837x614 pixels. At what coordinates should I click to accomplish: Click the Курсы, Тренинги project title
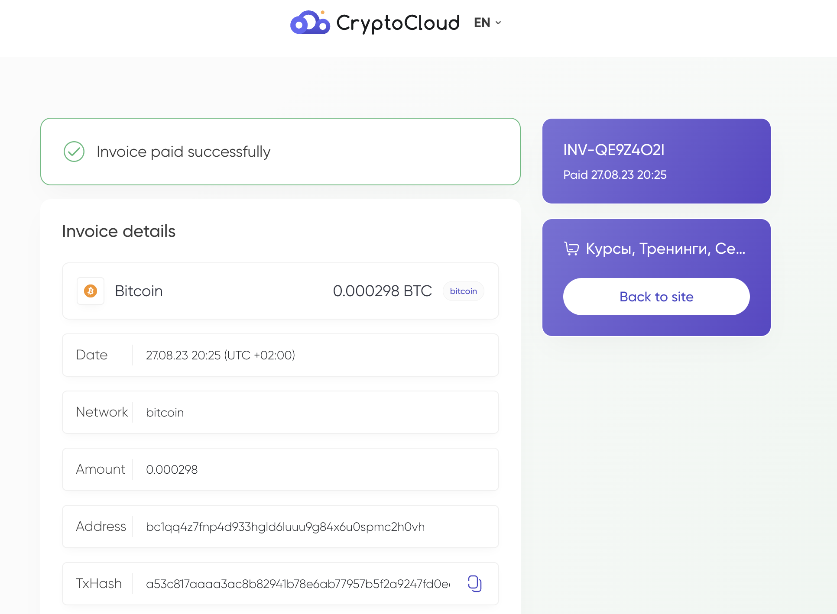pos(665,249)
